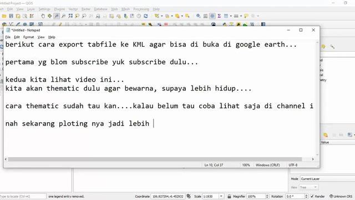
Task: Select Pan Map to Selection tool
Action: [49, 16]
